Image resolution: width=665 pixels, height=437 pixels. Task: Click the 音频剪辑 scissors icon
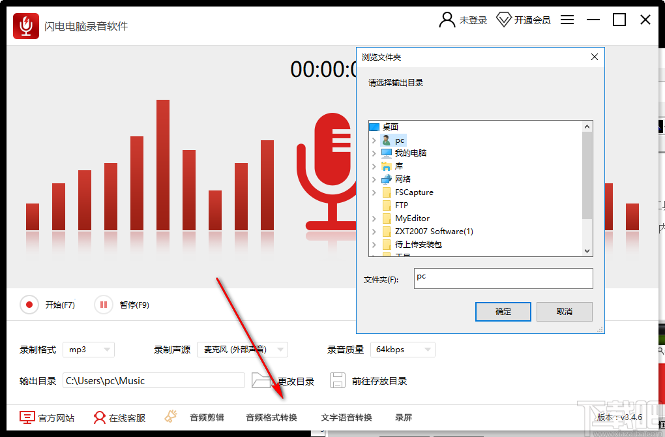click(x=171, y=415)
